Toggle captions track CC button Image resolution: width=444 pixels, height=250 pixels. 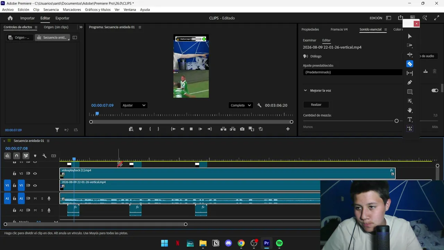(x=54, y=156)
